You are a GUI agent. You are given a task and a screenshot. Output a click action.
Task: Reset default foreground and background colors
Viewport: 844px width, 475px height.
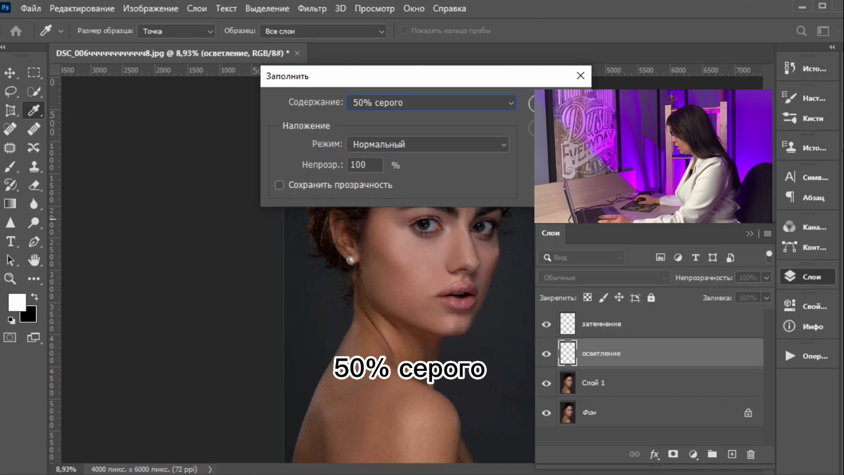click(11, 320)
